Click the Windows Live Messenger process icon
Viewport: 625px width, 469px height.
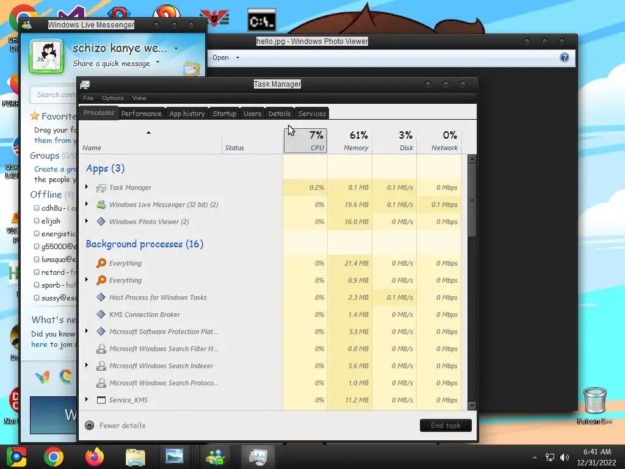101,205
